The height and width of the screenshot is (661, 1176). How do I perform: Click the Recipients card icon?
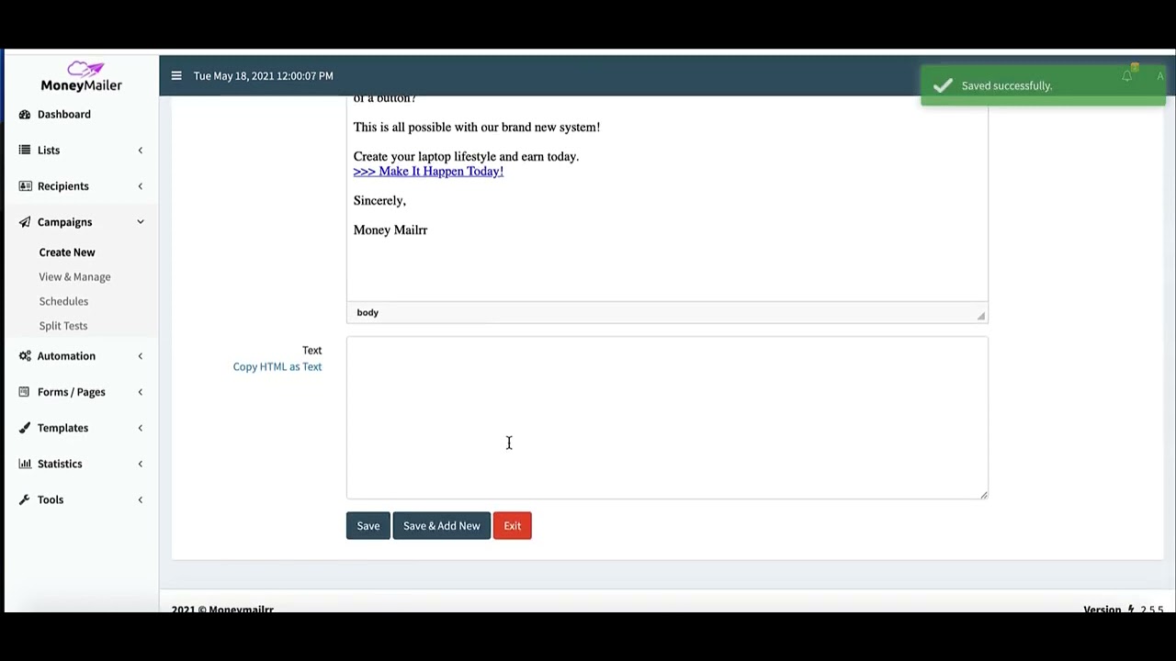[x=25, y=186]
